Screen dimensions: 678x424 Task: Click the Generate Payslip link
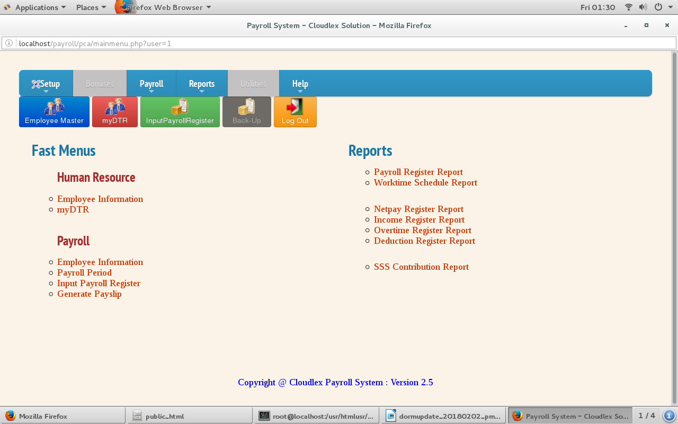[x=90, y=294]
